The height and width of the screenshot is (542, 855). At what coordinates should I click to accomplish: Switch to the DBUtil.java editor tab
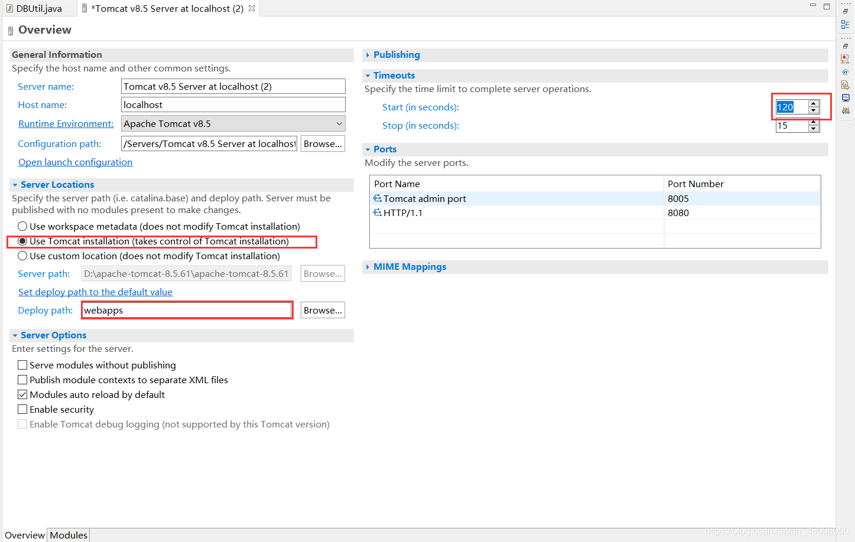[38, 8]
